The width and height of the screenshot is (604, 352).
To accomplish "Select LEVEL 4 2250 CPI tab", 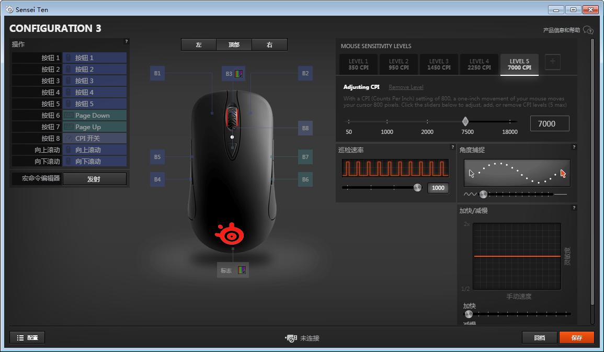I will click(479, 64).
